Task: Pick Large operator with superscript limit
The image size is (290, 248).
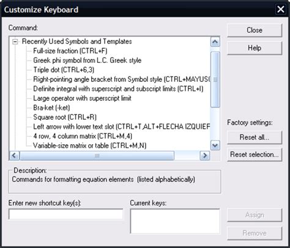Action: tap(82, 98)
